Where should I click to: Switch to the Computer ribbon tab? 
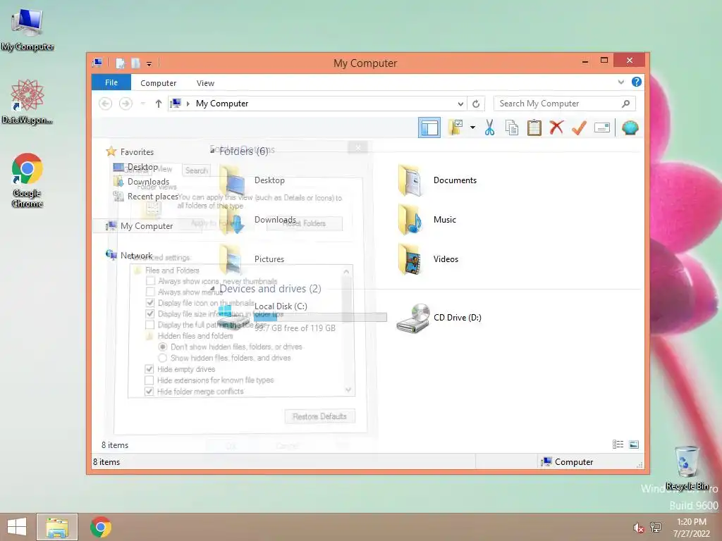point(158,83)
